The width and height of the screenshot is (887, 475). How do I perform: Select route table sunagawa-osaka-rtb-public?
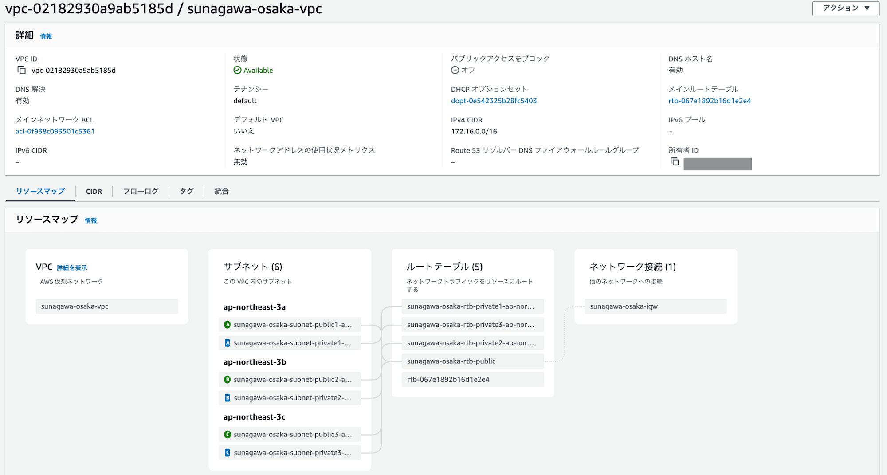pyautogui.click(x=473, y=361)
